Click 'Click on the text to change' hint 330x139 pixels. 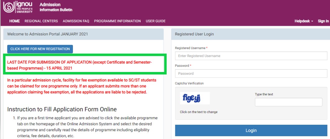(x=199, y=112)
